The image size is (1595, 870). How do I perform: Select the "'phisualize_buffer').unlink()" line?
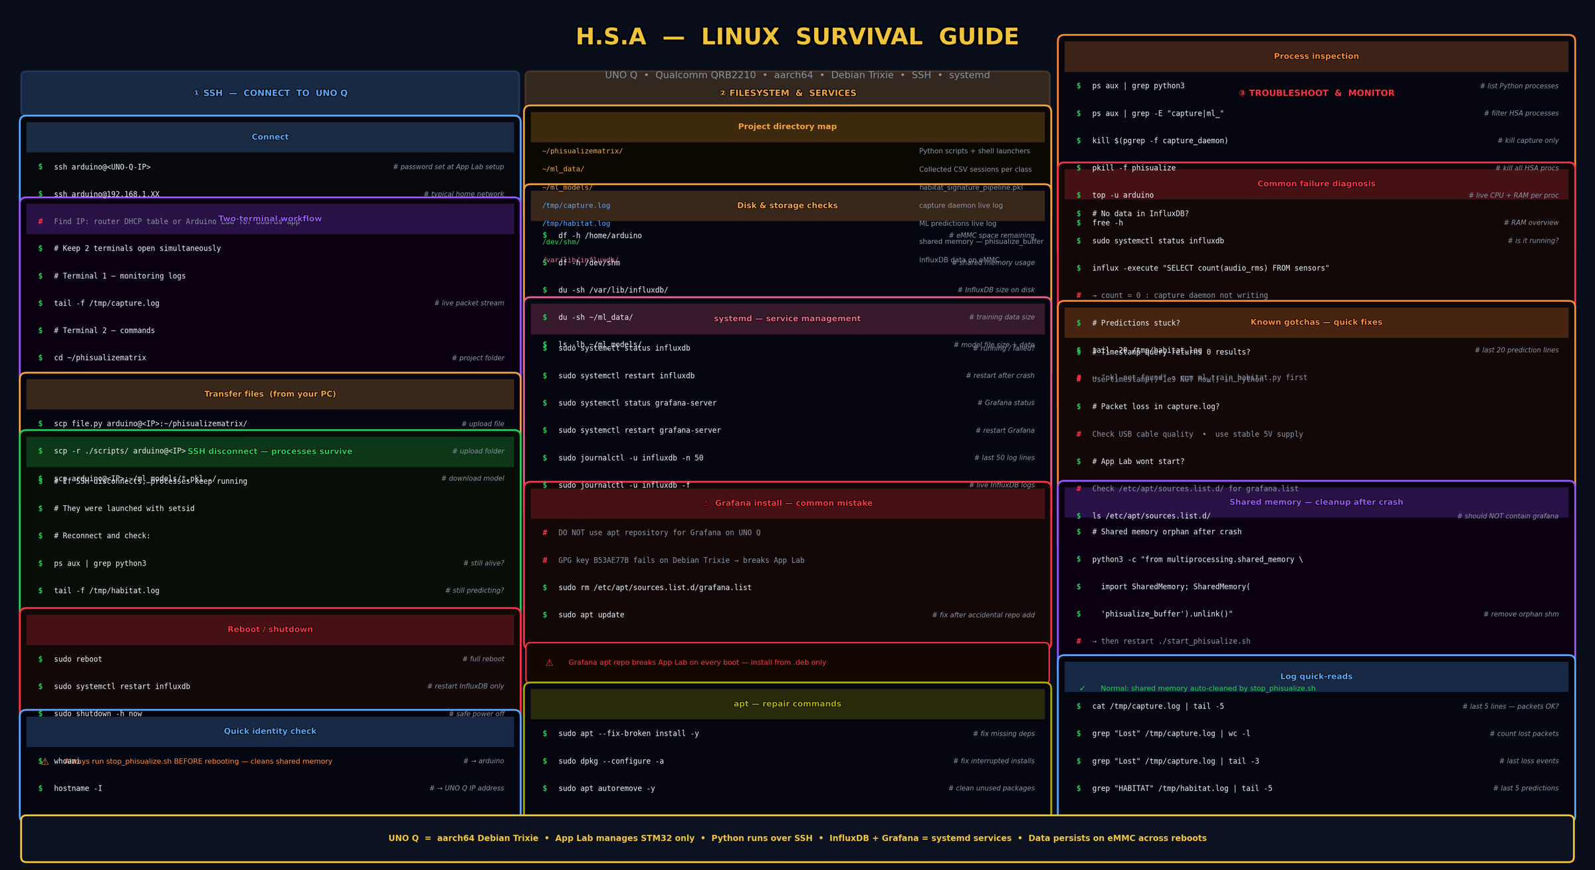pyautogui.click(x=1167, y=614)
